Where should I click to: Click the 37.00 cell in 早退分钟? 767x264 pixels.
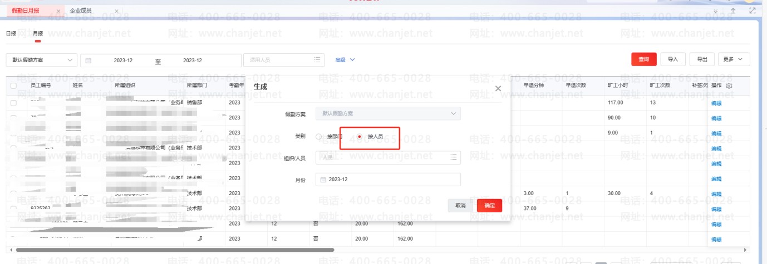[530, 208]
